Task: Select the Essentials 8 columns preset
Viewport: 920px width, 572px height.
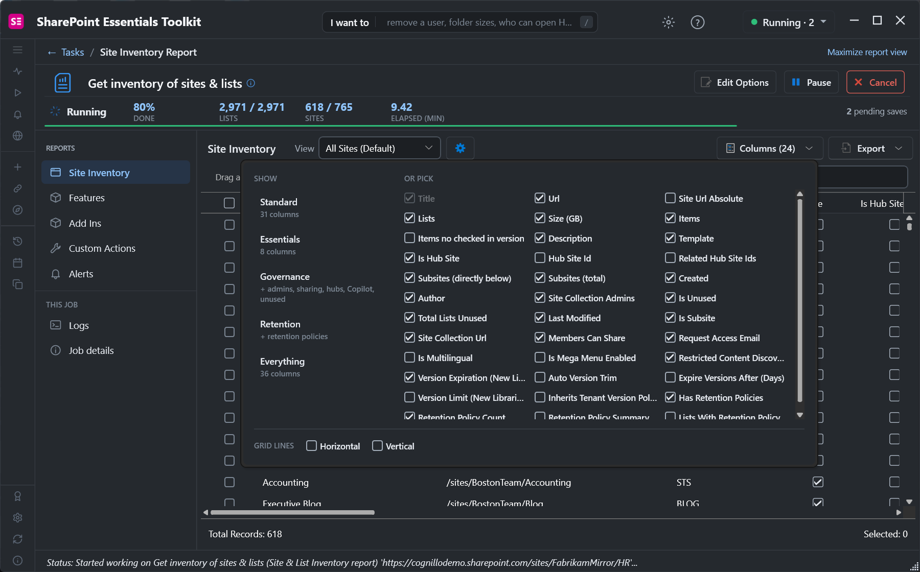Action: pos(280,245)
